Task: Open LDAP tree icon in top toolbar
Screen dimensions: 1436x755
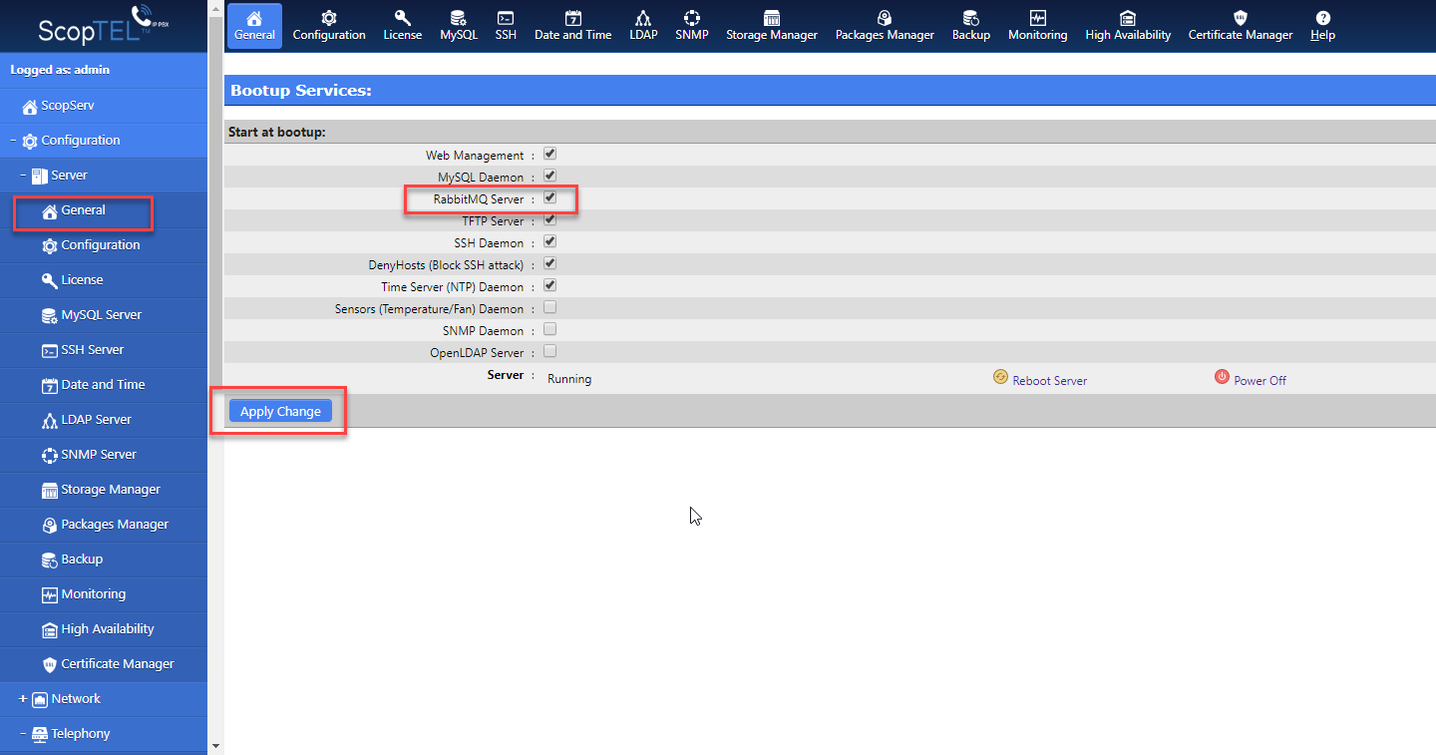Action: coord(643,26)
